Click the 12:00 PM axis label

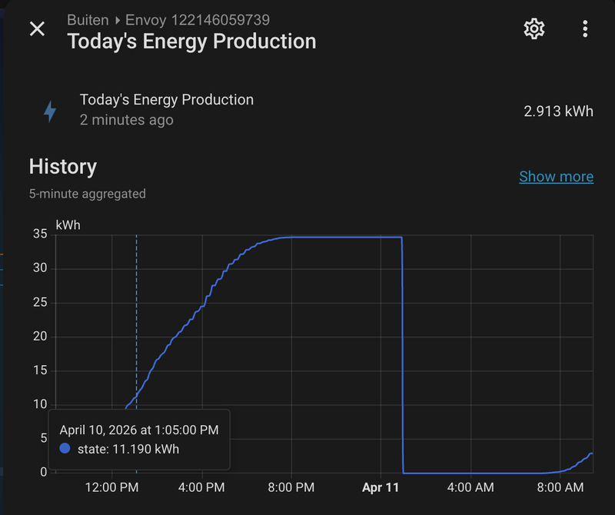click(112, 487)
